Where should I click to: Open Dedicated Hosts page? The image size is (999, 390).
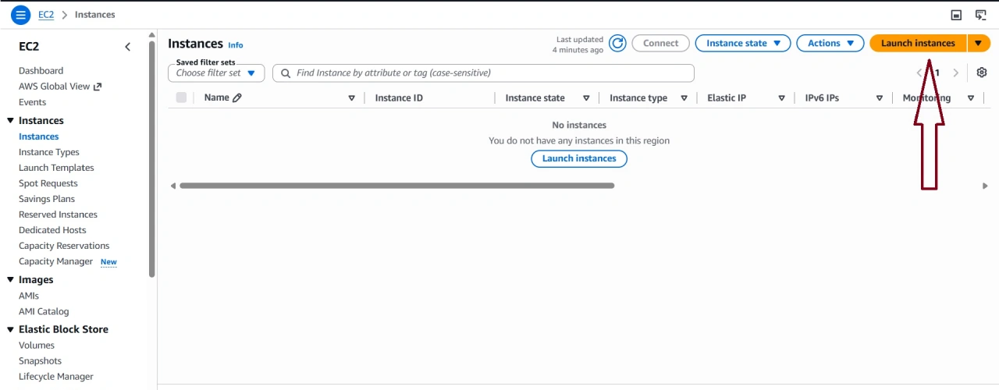click(52, 230)
